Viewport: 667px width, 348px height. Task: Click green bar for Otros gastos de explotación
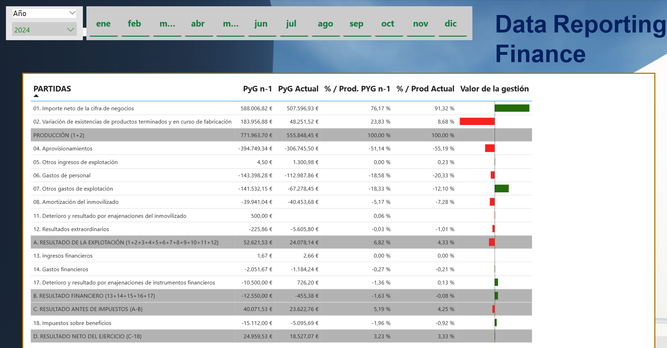pyautogui.click(x=502, y=188)
